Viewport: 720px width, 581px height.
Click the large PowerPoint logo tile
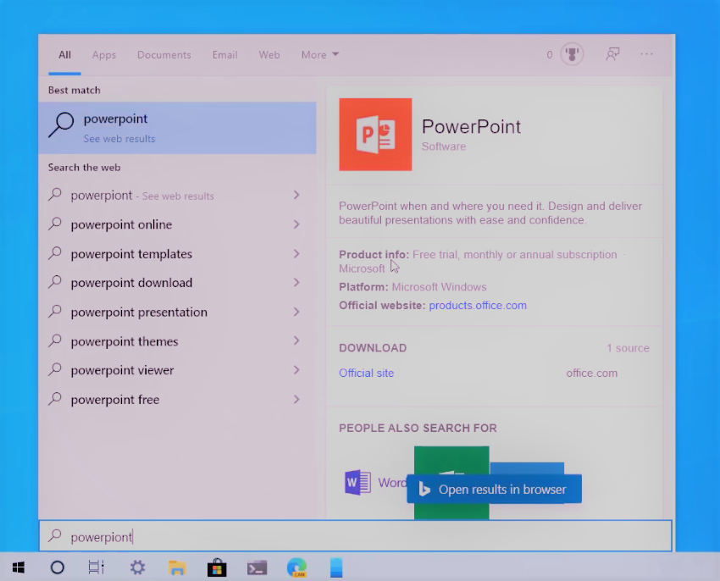coord(375,134)
